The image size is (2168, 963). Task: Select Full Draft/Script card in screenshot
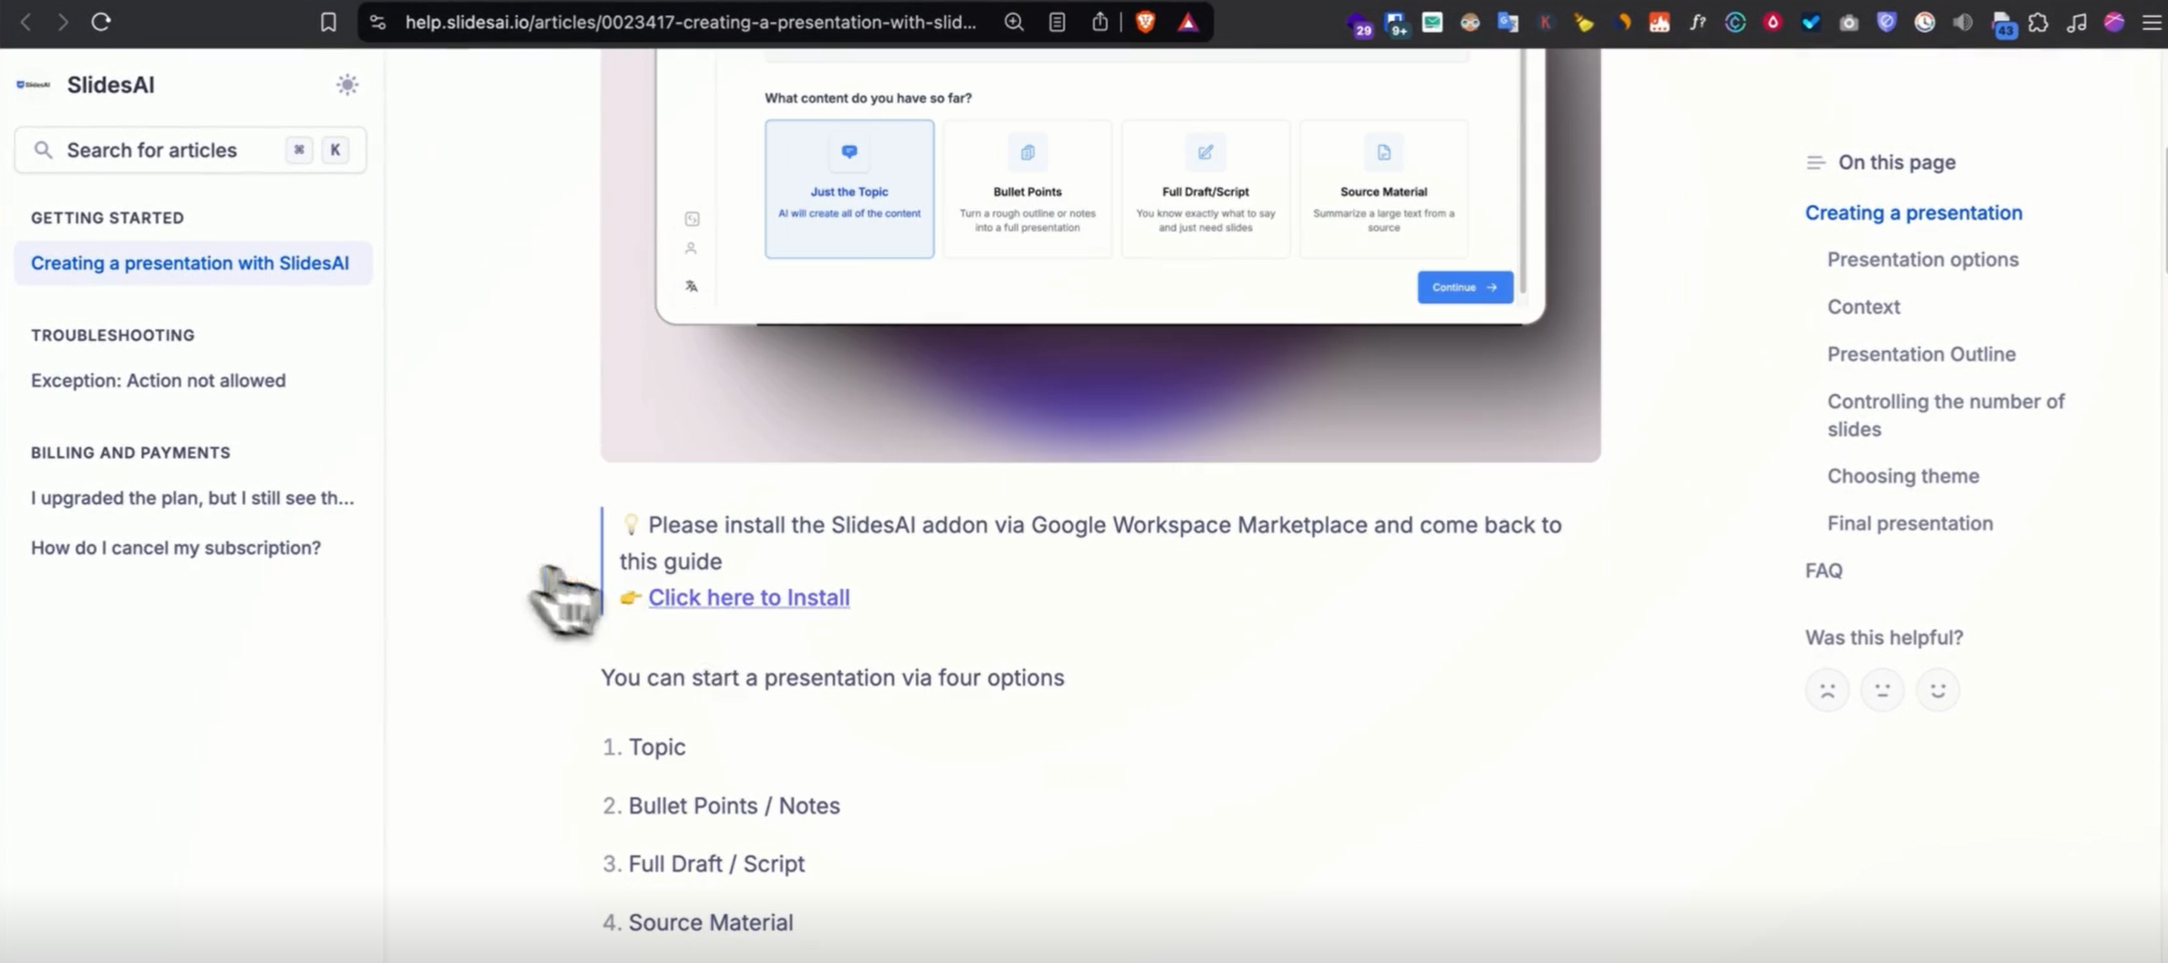tap(1205, 189)
